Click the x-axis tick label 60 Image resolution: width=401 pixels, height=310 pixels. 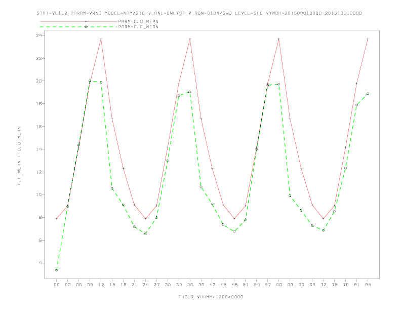coord(279,285)
